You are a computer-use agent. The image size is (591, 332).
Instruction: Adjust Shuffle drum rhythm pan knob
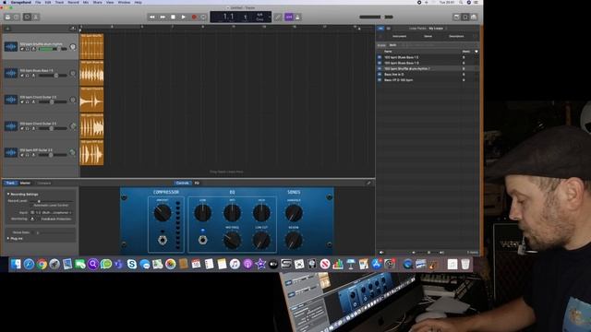(73, 47)
